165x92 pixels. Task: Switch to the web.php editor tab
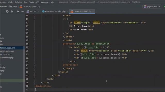point(33,11)
